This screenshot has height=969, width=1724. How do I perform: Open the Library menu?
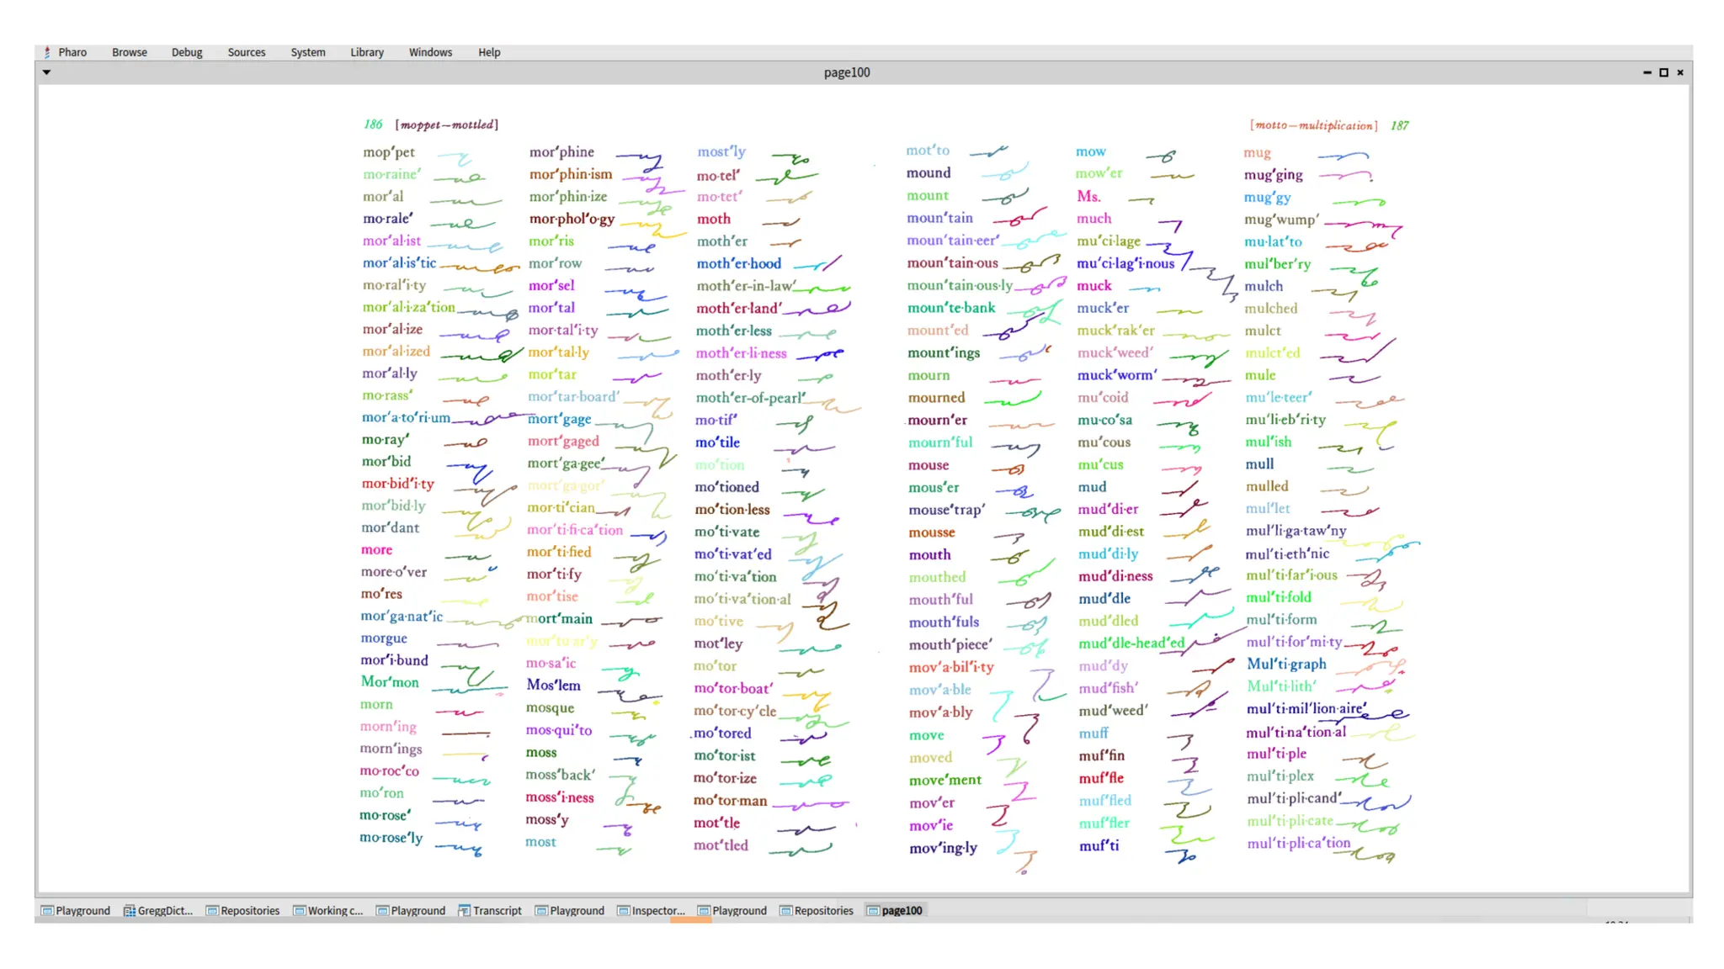366,52
